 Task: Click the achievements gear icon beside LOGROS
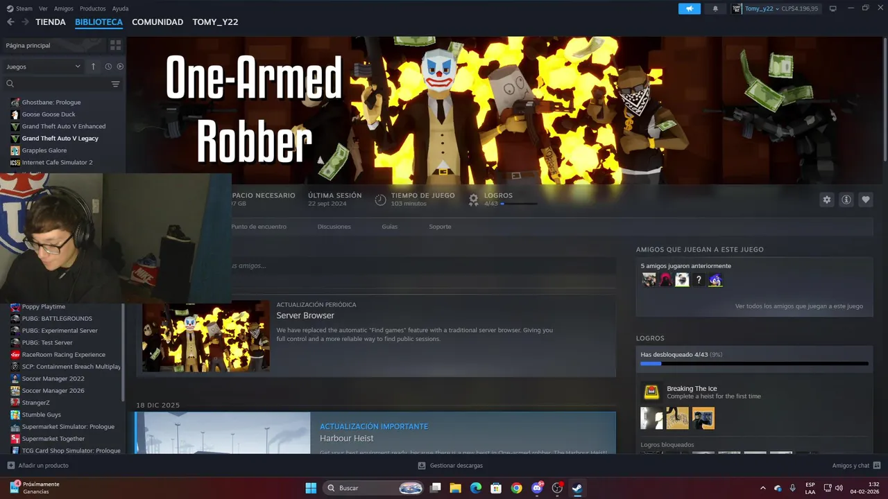coord(474,200)
